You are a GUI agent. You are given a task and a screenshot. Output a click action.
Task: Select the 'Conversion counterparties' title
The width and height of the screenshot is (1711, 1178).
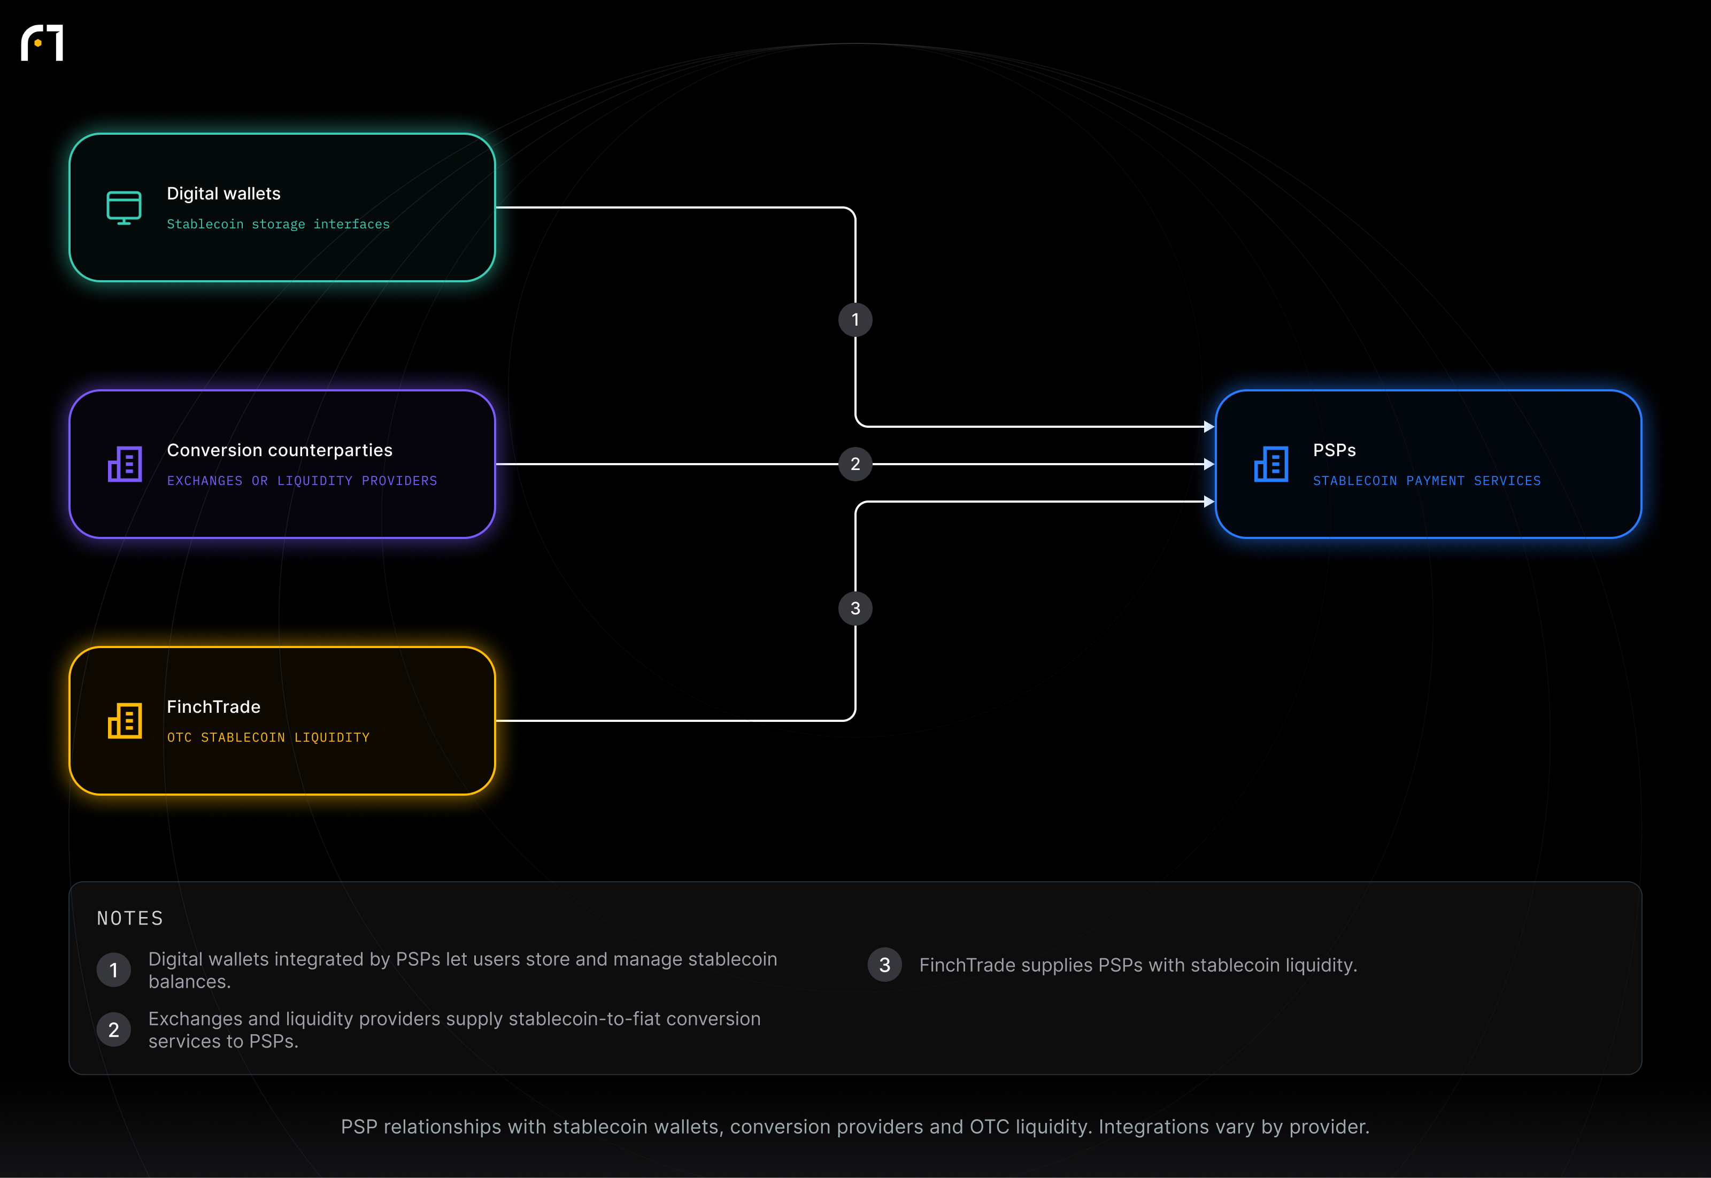click(x=280, y=450)
